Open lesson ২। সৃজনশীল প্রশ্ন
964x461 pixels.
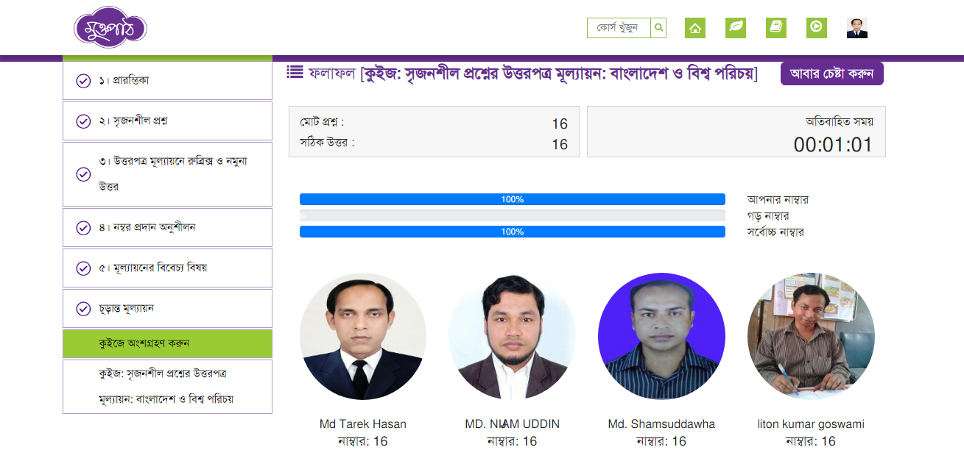tap(167, 121)
